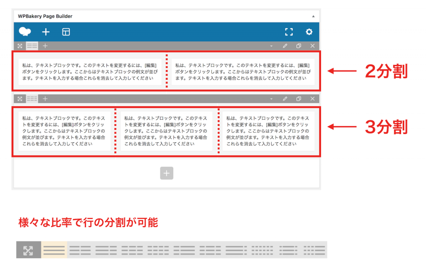Image resolution: width=426 pixels, height=272 pixels.
Task: Add column with plus on the two-column row
Action: (45, 46)
